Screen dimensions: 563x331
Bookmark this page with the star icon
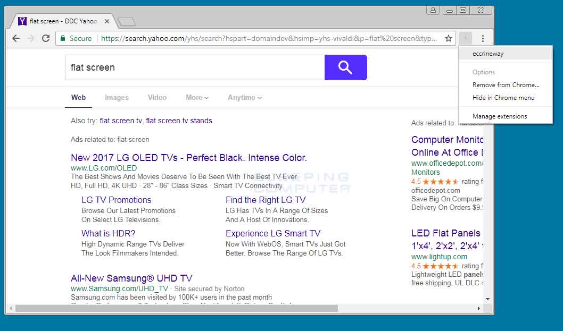449,38
